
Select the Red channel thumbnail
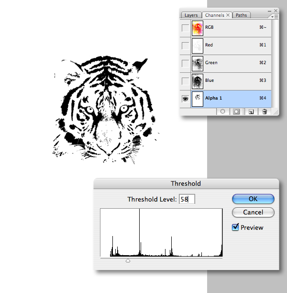coord(198,46)
